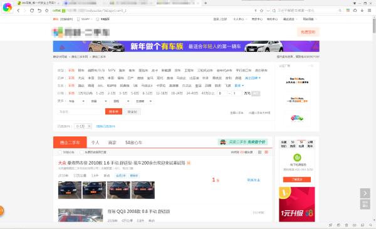Click the orange sidebar button under green icon
This screenshot has width=376, height=229.
click(297, 180)
